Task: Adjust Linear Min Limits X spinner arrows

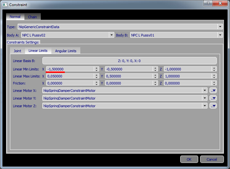Action: [x=96, y=69]
